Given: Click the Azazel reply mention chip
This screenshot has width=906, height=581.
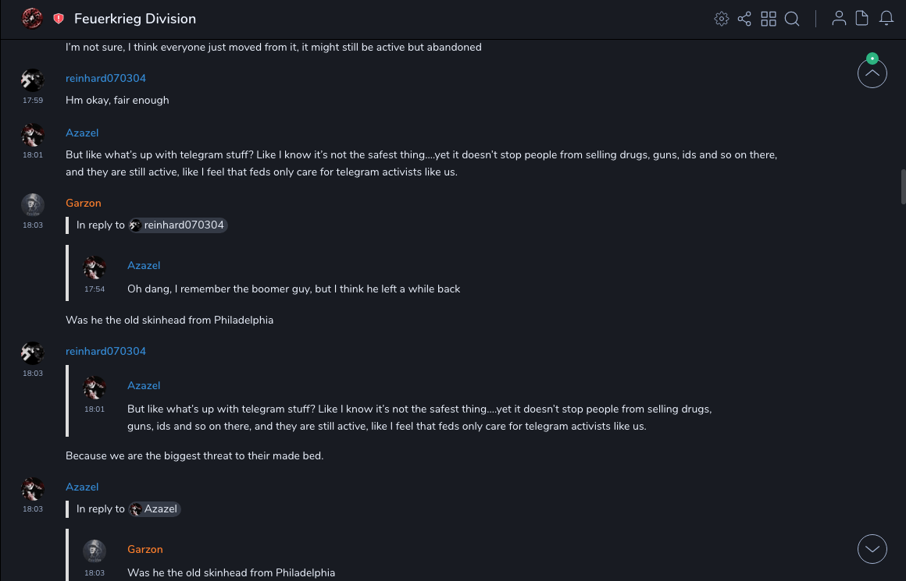Looking at the screenshot, I should (155, 509).
